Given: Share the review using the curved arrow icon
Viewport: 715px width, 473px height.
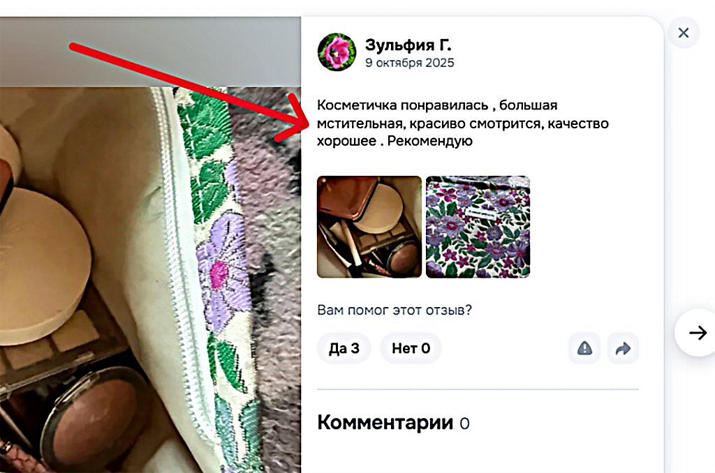Looking at the screenshot, I should (623, 349).
